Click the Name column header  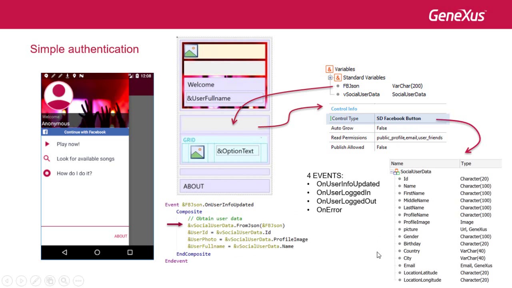(x=425, y=164)
